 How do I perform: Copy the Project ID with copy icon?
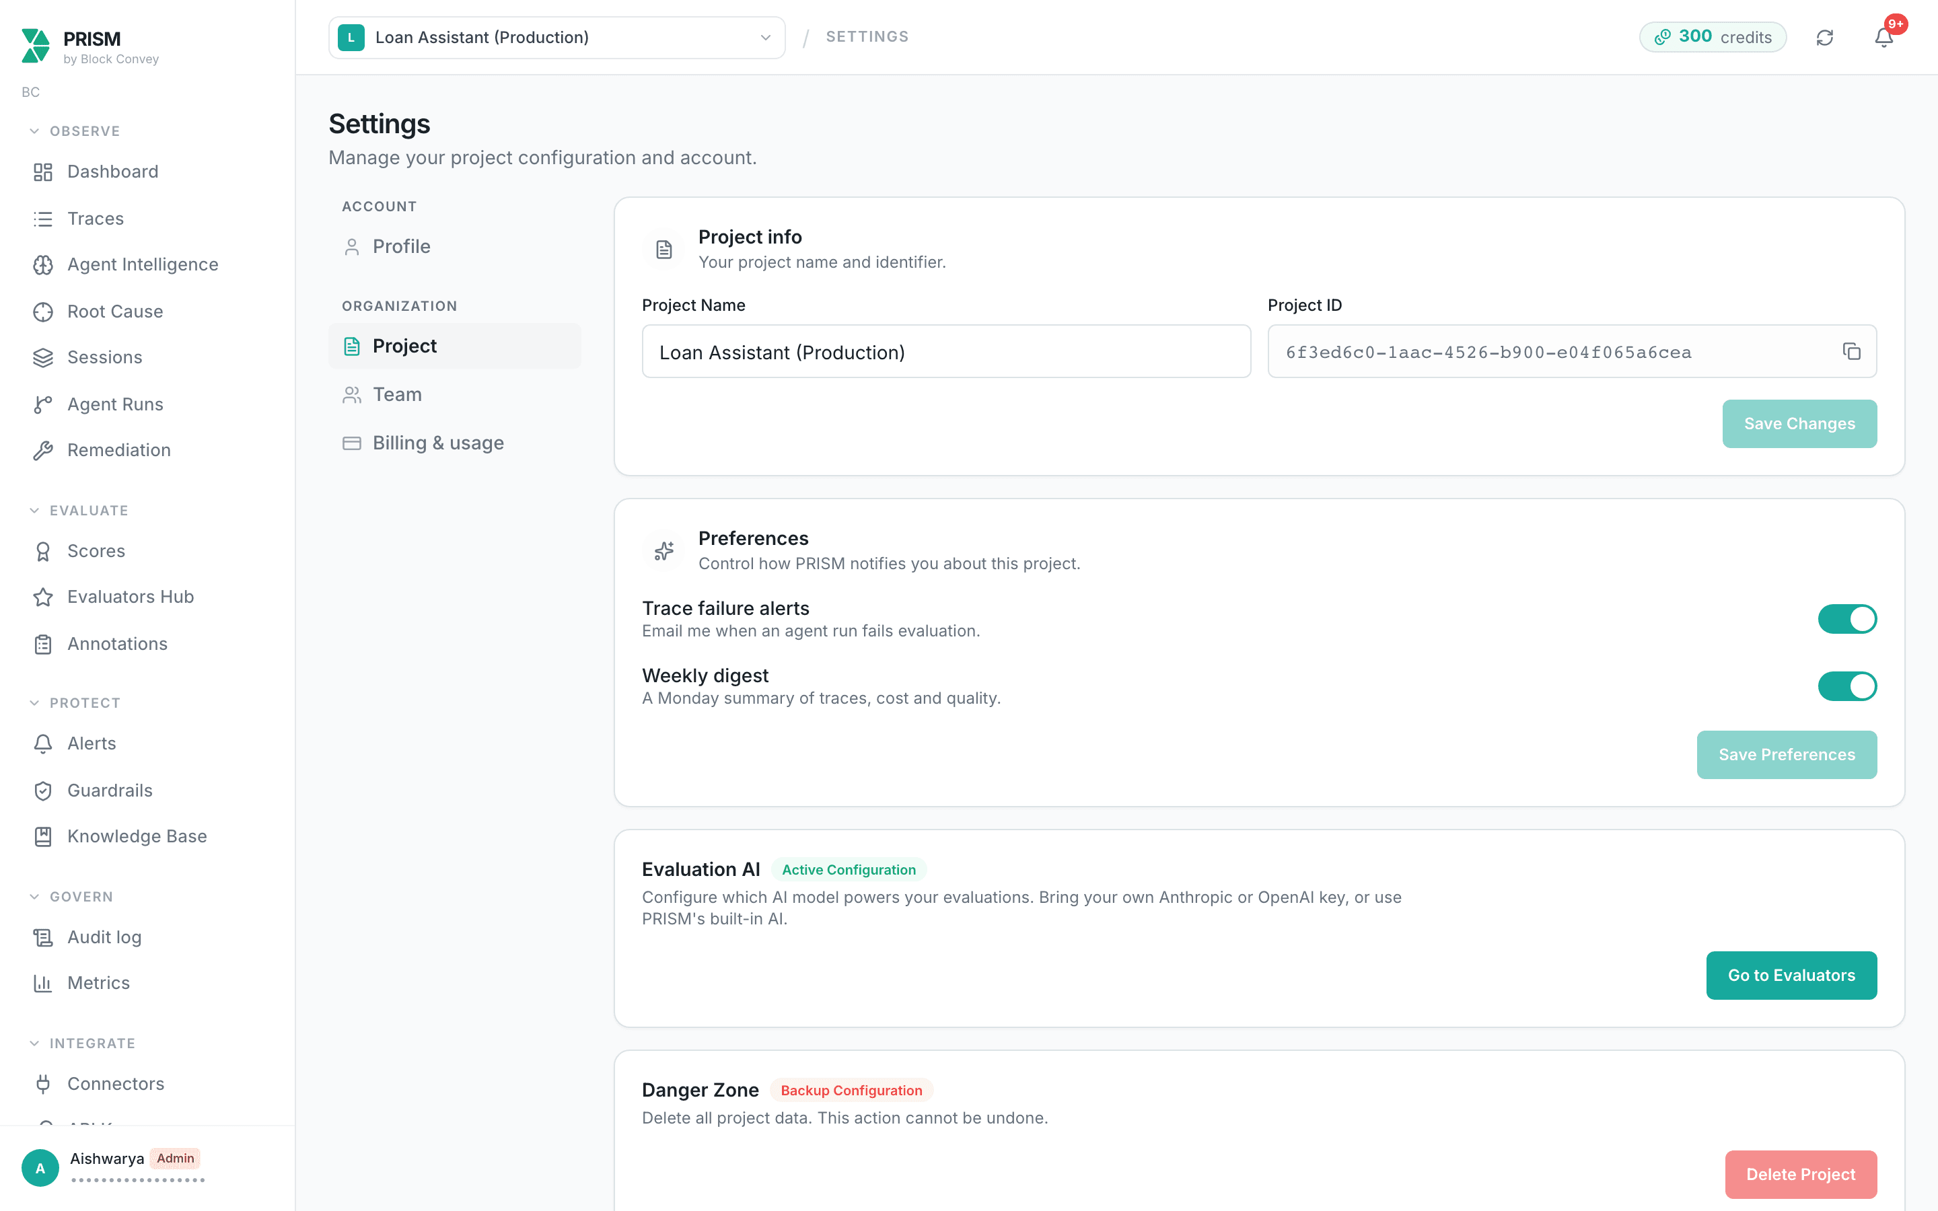[1851, 352]
